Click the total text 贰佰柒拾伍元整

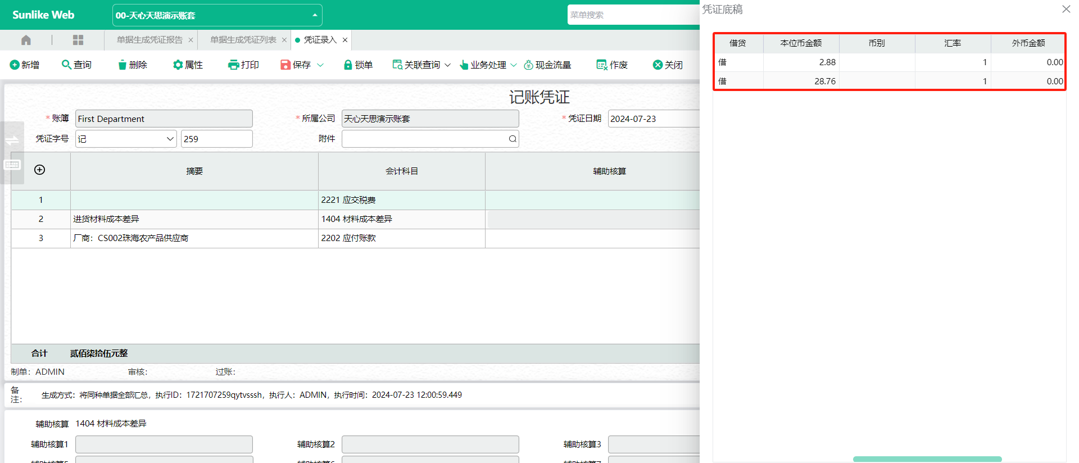click(x=99, y=353)
